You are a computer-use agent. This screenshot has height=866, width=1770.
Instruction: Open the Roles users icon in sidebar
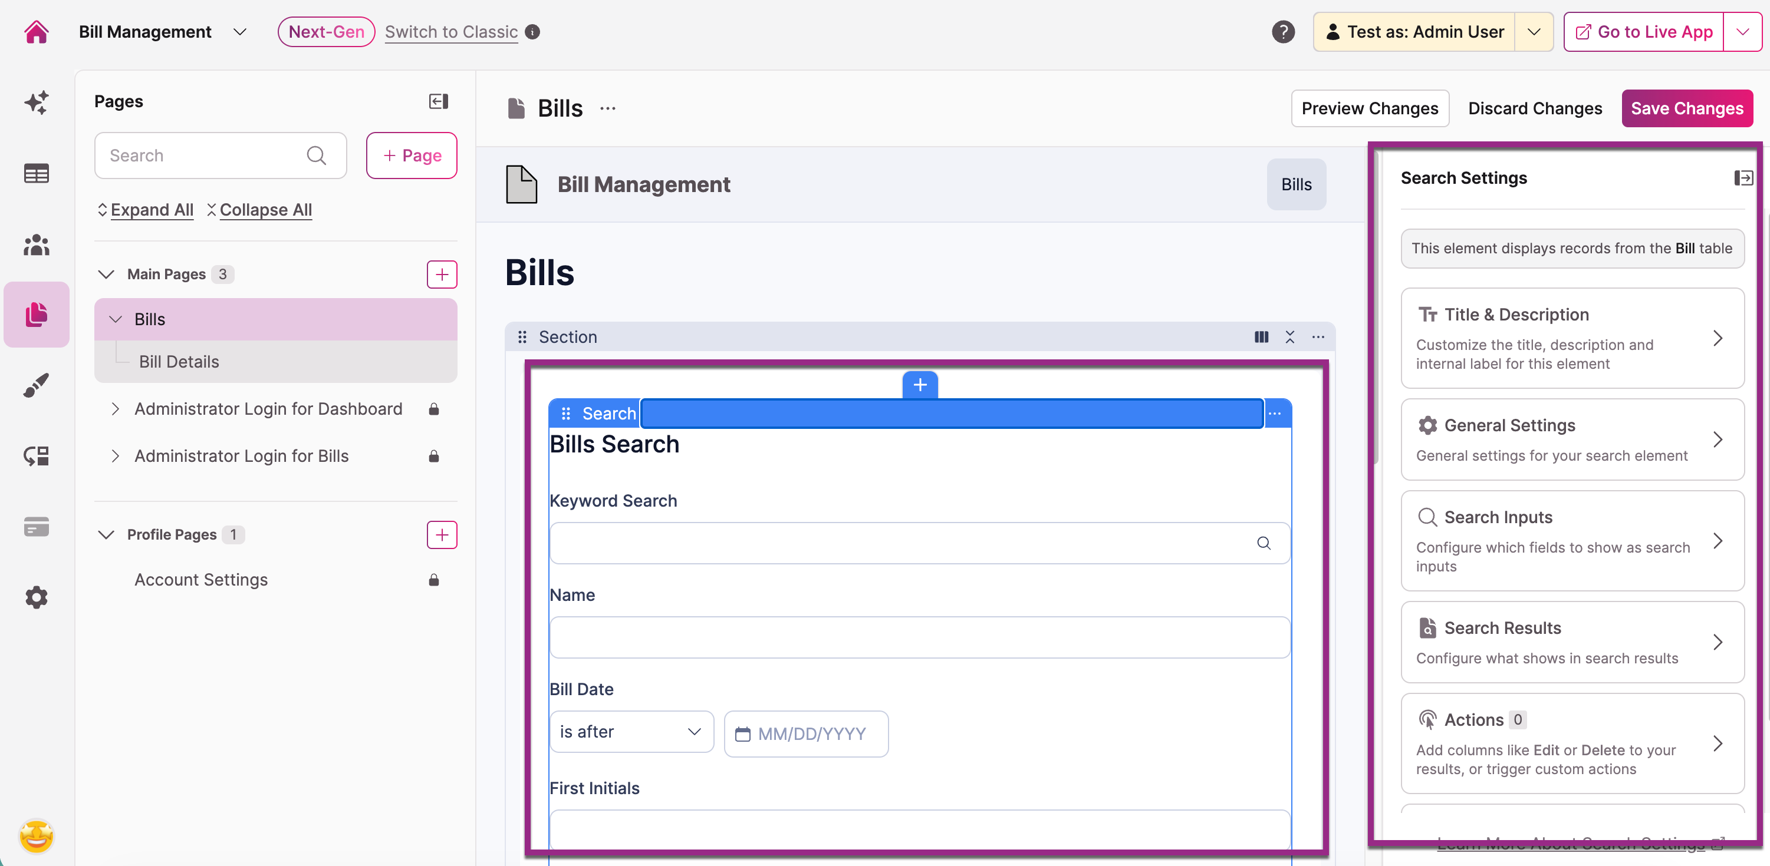36,245
